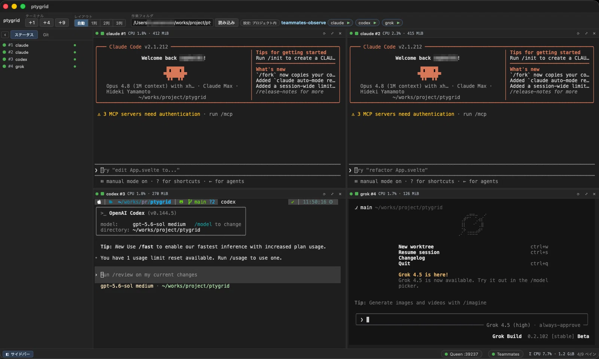Image resolution: width=599 pixels, height=359 pixels.
Task: Open 設定: プロジェクト内 settings selector
Action: pyautogui.click(x=260, y=23)
